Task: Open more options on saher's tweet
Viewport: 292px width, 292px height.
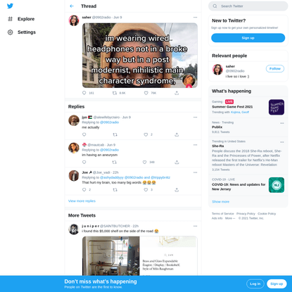Action: (x=195, y=18)
